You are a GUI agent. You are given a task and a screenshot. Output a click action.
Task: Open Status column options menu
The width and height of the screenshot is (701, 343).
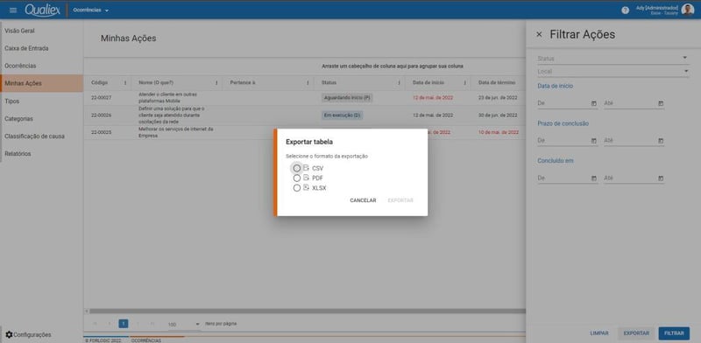[399, 83]
